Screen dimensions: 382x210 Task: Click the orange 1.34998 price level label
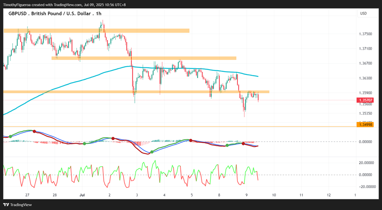(365, 125)
